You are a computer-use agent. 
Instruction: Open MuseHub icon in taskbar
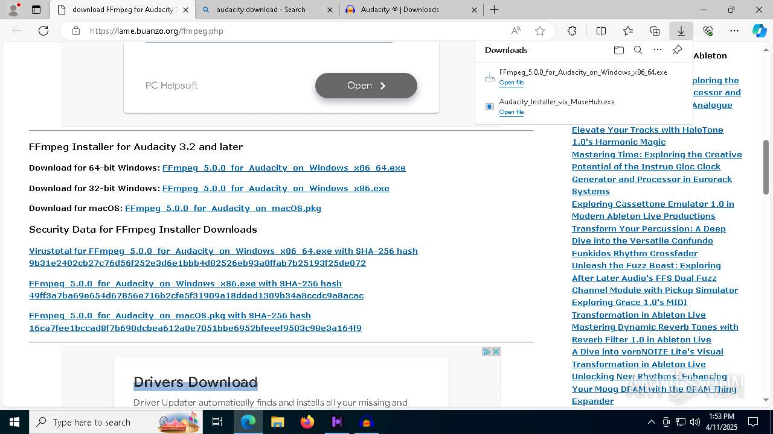(336, 422)
